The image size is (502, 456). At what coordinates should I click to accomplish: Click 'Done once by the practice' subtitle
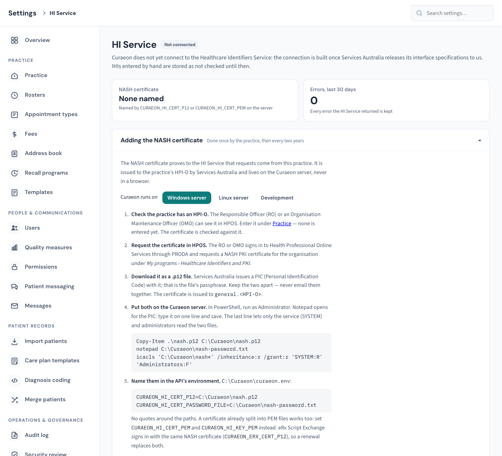click(x=255, y=141)
